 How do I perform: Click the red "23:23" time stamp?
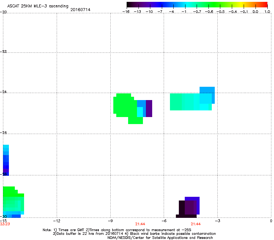(x=5, y=224)
